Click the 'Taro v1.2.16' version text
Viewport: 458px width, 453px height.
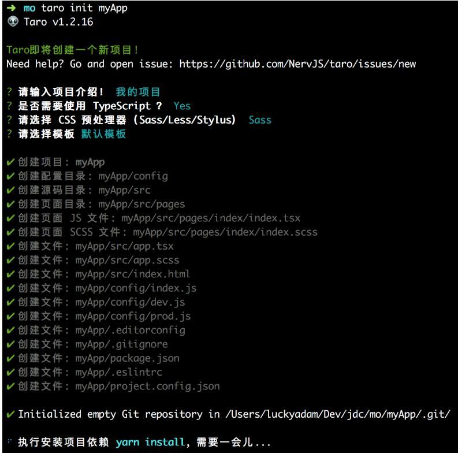58,22
